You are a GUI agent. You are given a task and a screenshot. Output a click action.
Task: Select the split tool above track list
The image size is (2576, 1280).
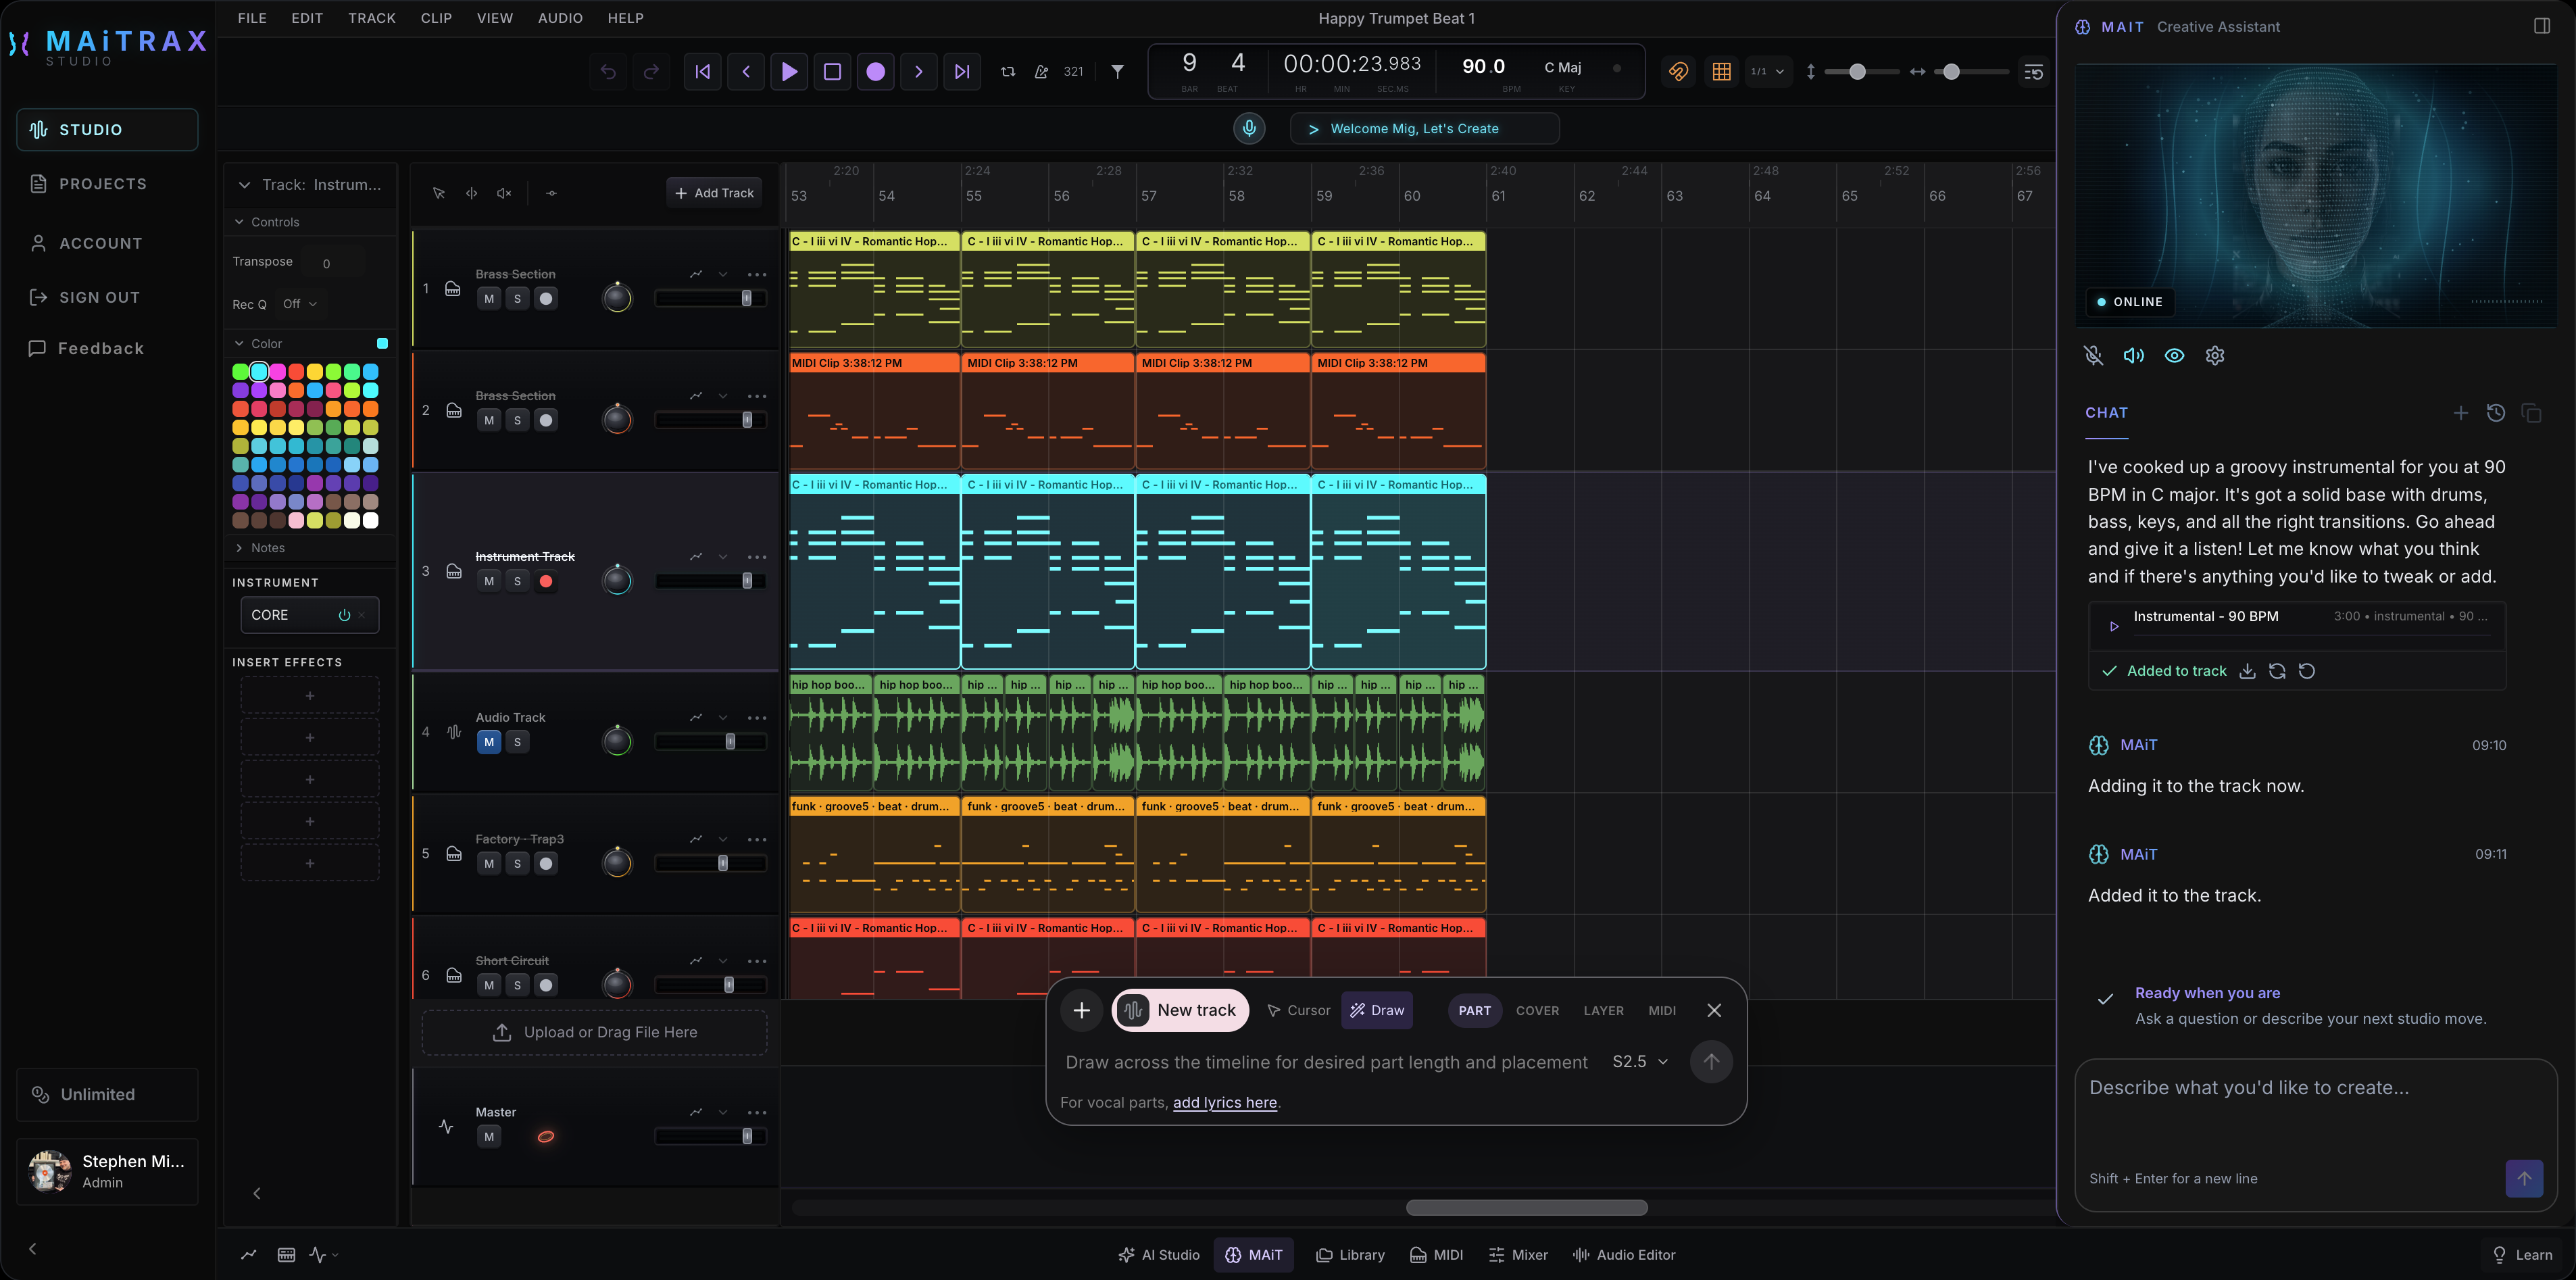tap(471, 193)
